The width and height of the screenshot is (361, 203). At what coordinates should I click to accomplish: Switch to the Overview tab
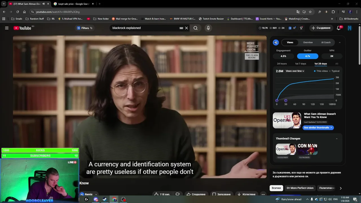click(308, 42)
